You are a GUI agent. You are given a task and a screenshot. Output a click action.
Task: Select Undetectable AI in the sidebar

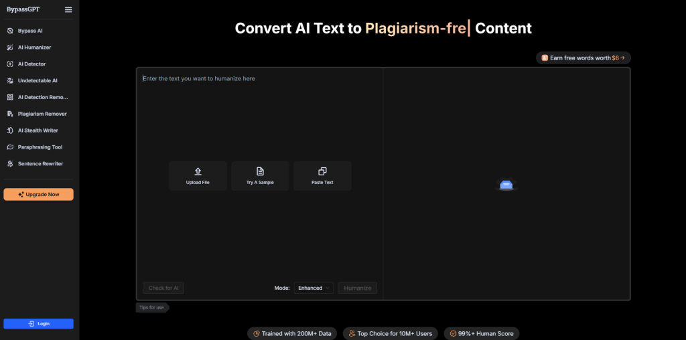[40, 81]
